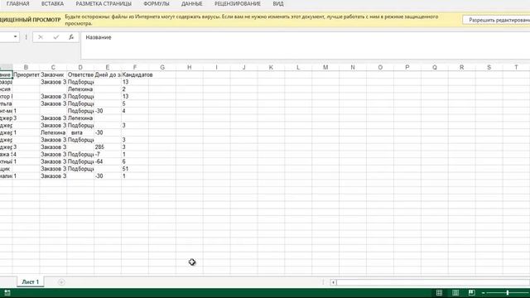530x298 pixels.
Task: Click the horizontal scrollbar track
Action: click(x=432, y=282)
